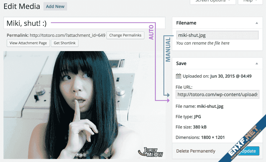Click the Add New media button
The height and width of the screenshot is (162, 266).
tap(55, 6)
